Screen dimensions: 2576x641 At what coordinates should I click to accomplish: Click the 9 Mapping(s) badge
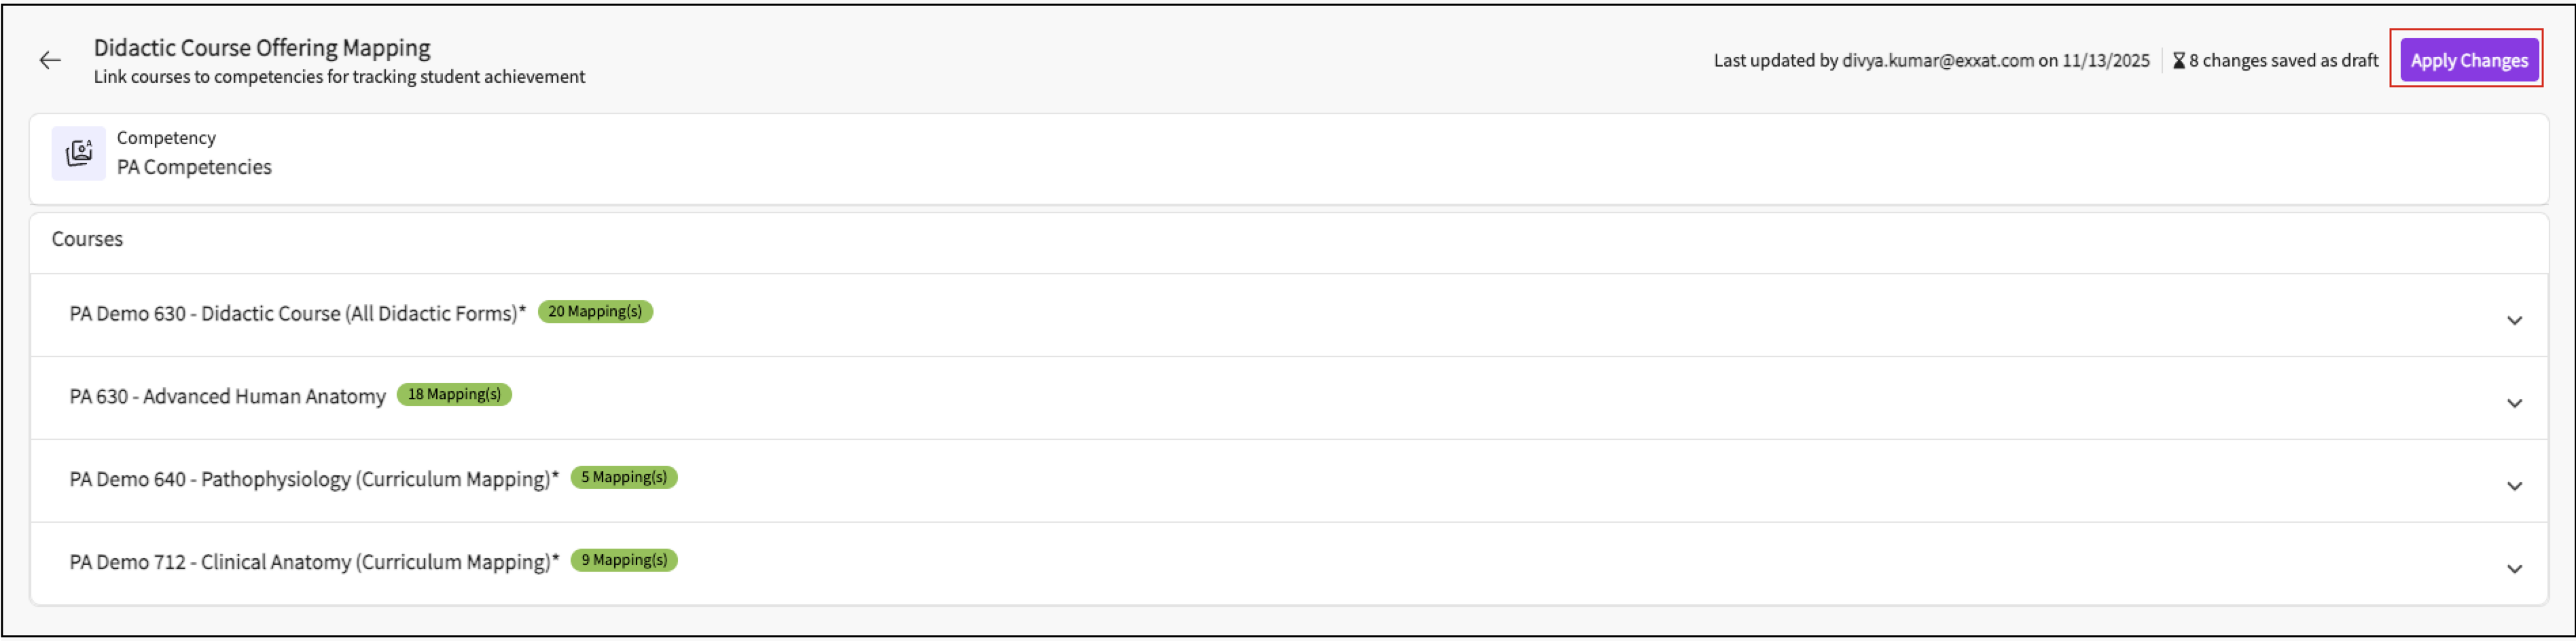coord(624,561)
